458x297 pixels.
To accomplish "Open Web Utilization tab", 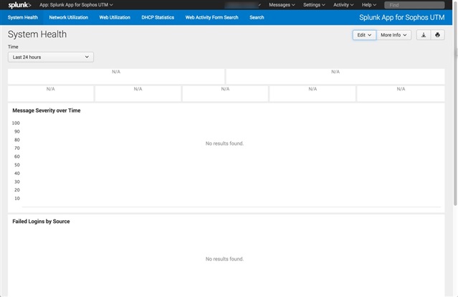I will (115, 17).
